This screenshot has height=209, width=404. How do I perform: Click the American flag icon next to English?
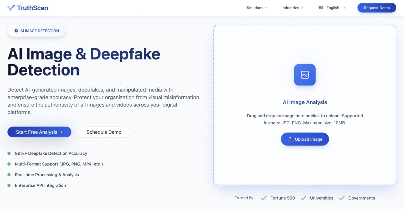pyautogui.click(x=321, y=8)
